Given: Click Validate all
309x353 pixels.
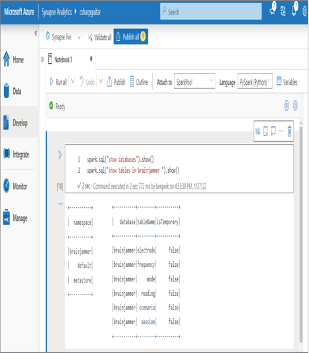Looking at the screenshot, I should click(99, 37).
